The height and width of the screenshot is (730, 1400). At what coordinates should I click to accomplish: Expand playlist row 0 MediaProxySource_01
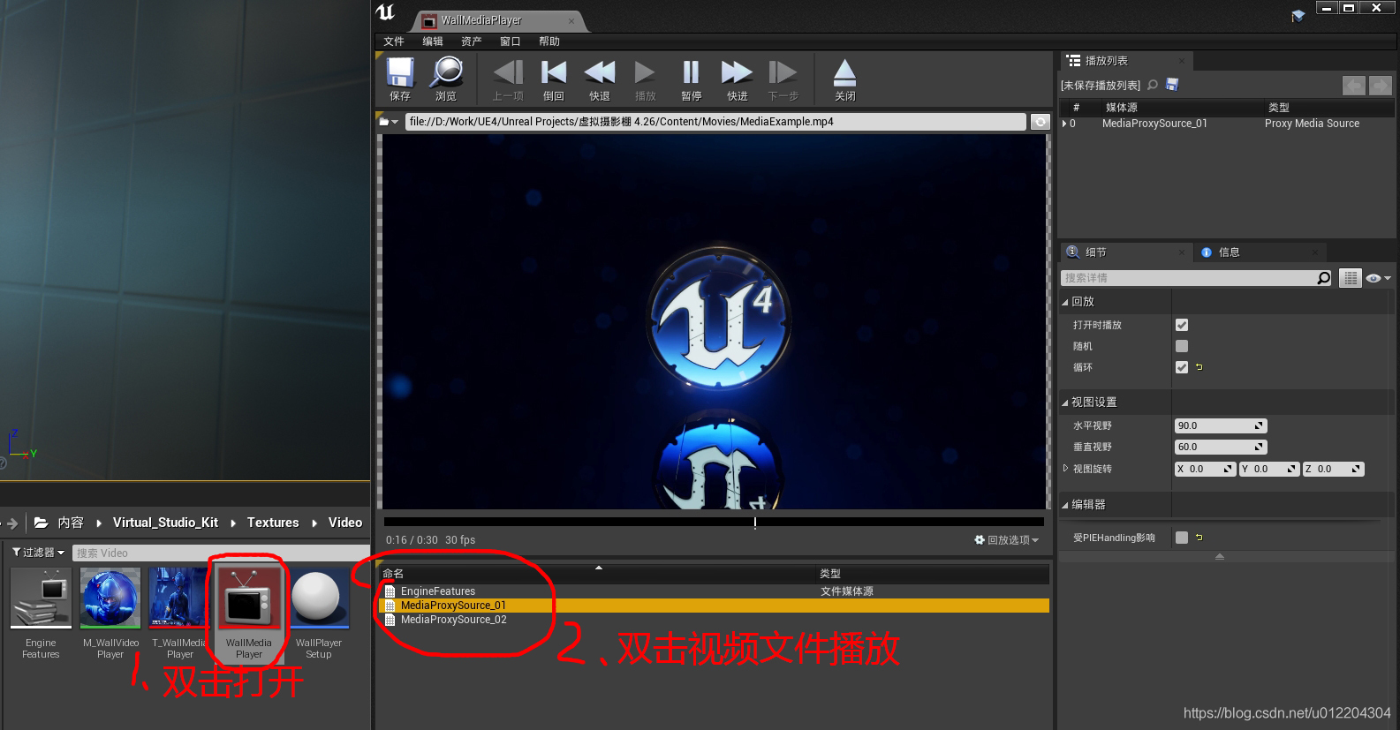[x=1064, y=124]
